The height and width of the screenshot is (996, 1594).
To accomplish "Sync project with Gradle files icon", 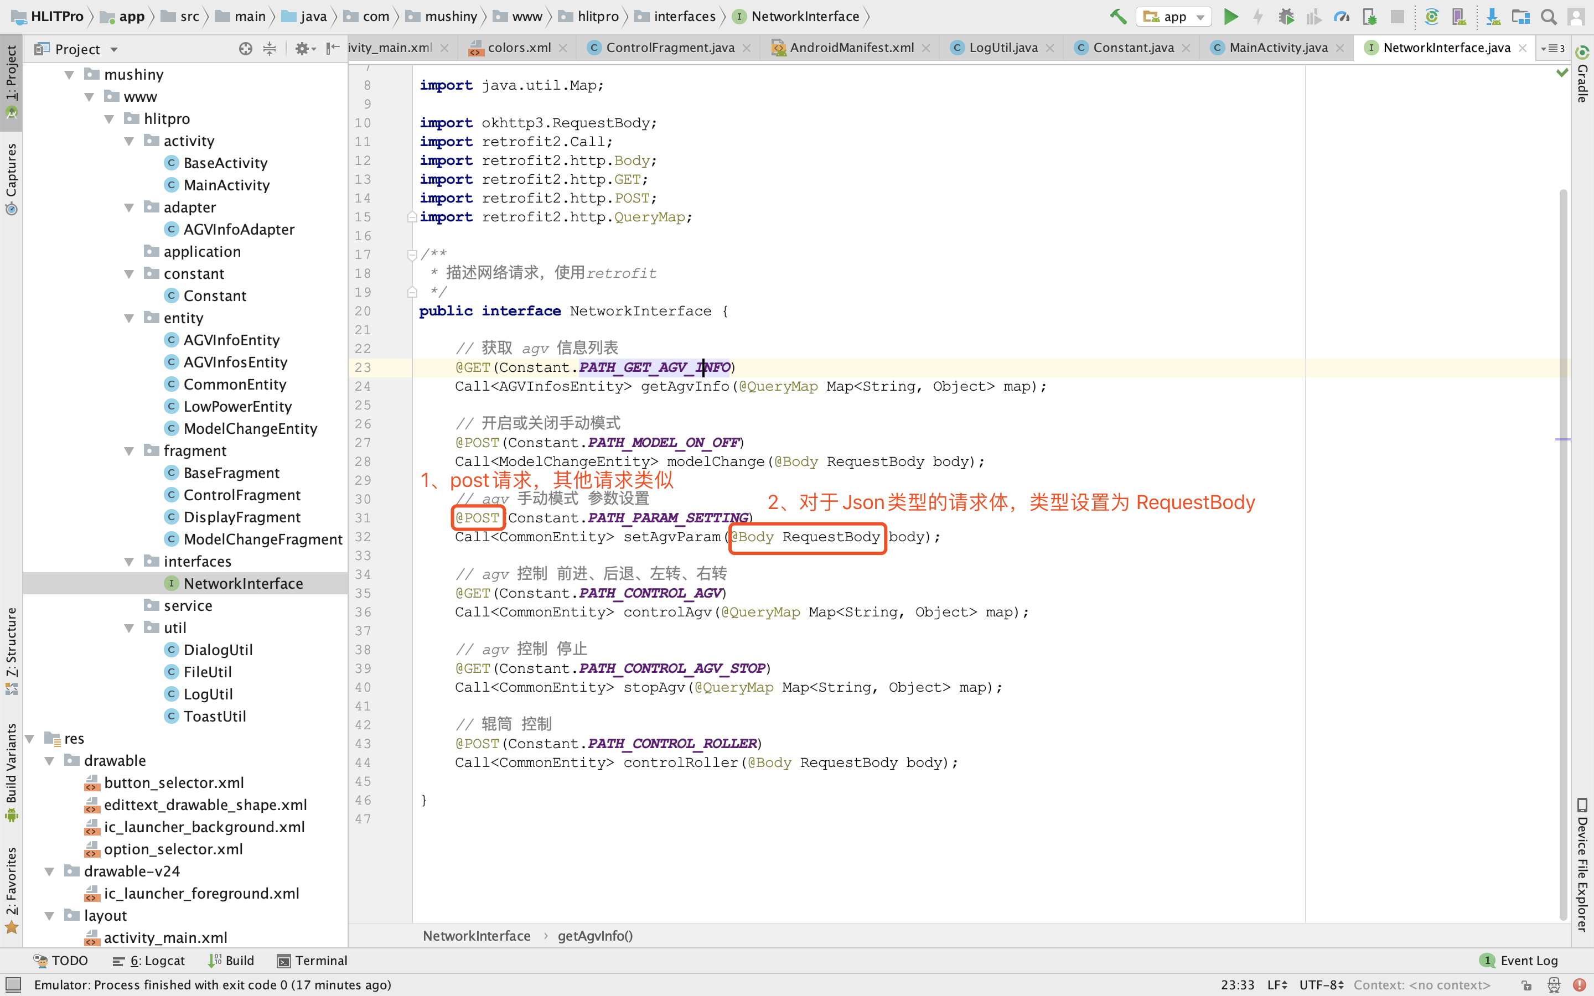I will (x=1431, y=17).
